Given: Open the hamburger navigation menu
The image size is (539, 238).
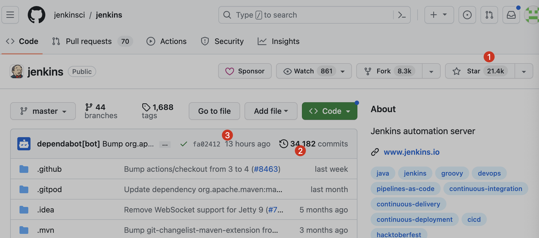Looking at the screenshot, I should pos(10,15).
